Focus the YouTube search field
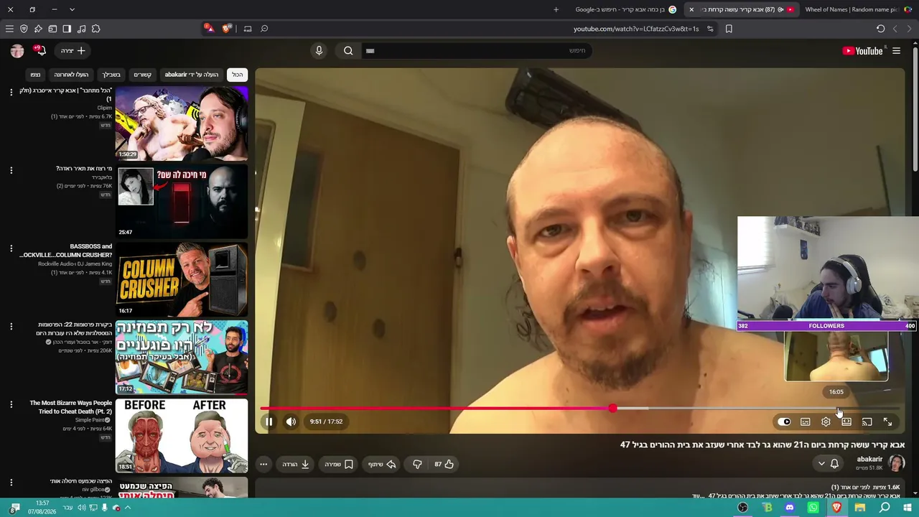This screenshot has height=517, width=919. click(x=477, y=50)
